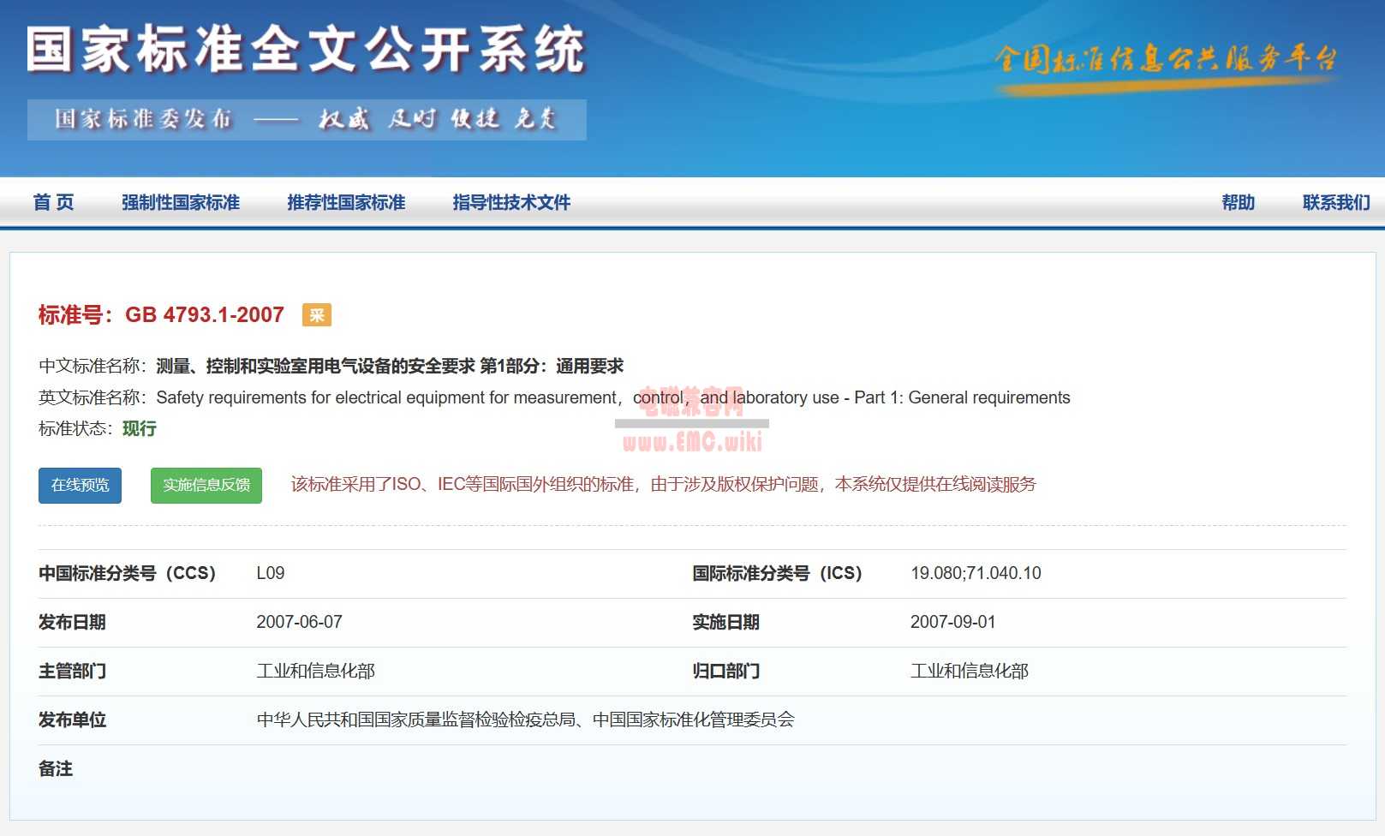
Task: Click the 归口部门 value 工业和信息化部
Action: [970, 671]
